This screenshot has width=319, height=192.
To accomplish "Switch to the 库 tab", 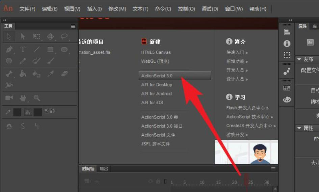I will coord(315,26).
